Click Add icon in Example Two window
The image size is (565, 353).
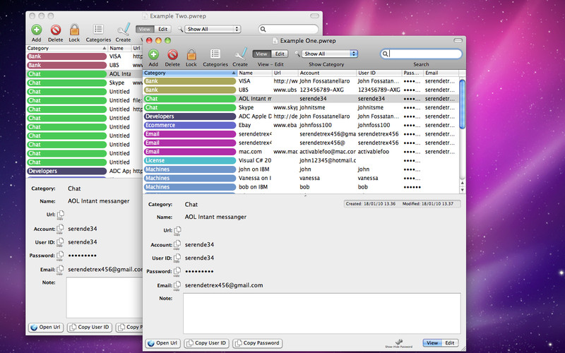point(37,30)
